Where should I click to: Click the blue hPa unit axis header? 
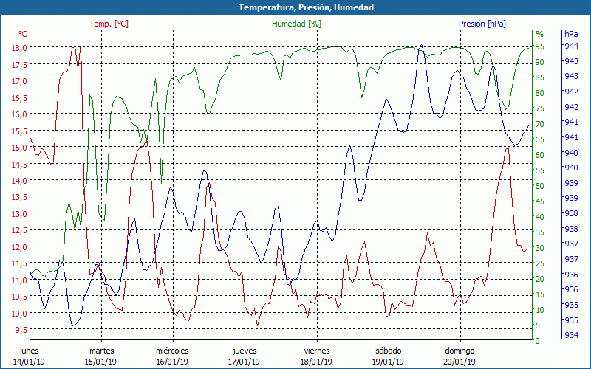point(571,34)
